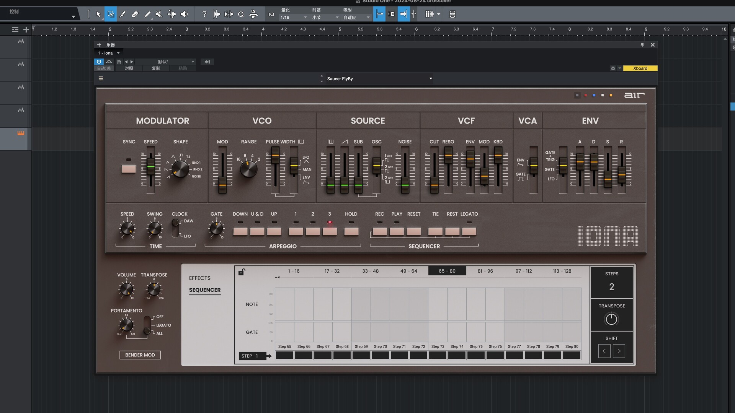The image size is (735, 413).
Task: Open the Saucer FlyBy preset dropdown
Action: 430,79
